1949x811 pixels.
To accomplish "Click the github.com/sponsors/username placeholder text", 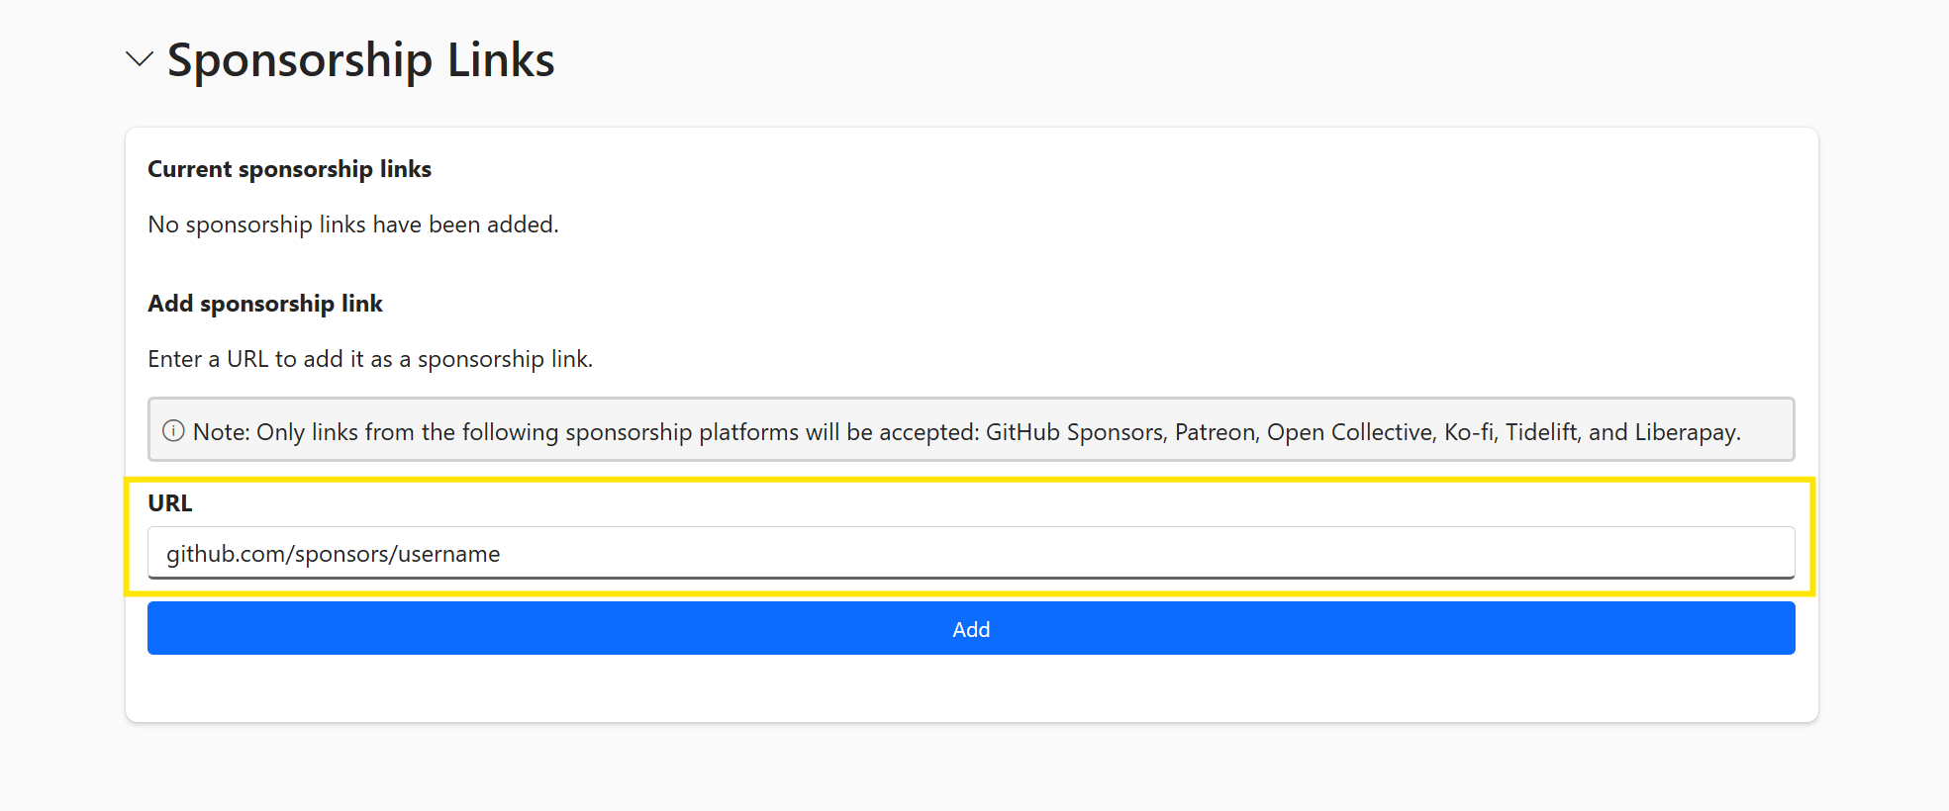I will (333, 554).
